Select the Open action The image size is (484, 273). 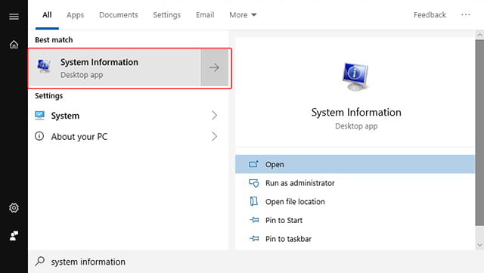[x=355, y=164]
